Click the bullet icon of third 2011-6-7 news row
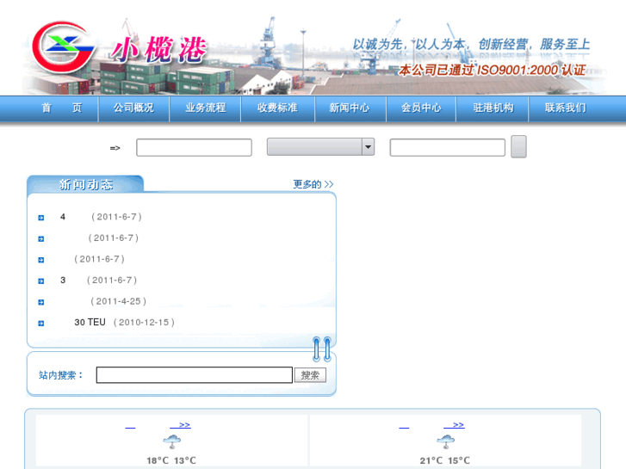 tap(40, 260)
